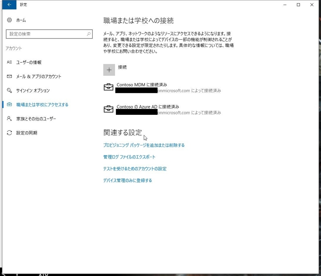321x276 pixels.
Task: Select Contoso の Azure AD に接続済み entry
Action: pyautogui.click(x=148, y=107)
